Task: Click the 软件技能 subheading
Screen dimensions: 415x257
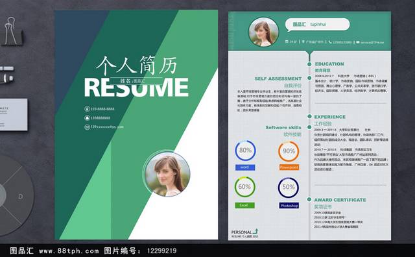Action: [x=292, y=134]
